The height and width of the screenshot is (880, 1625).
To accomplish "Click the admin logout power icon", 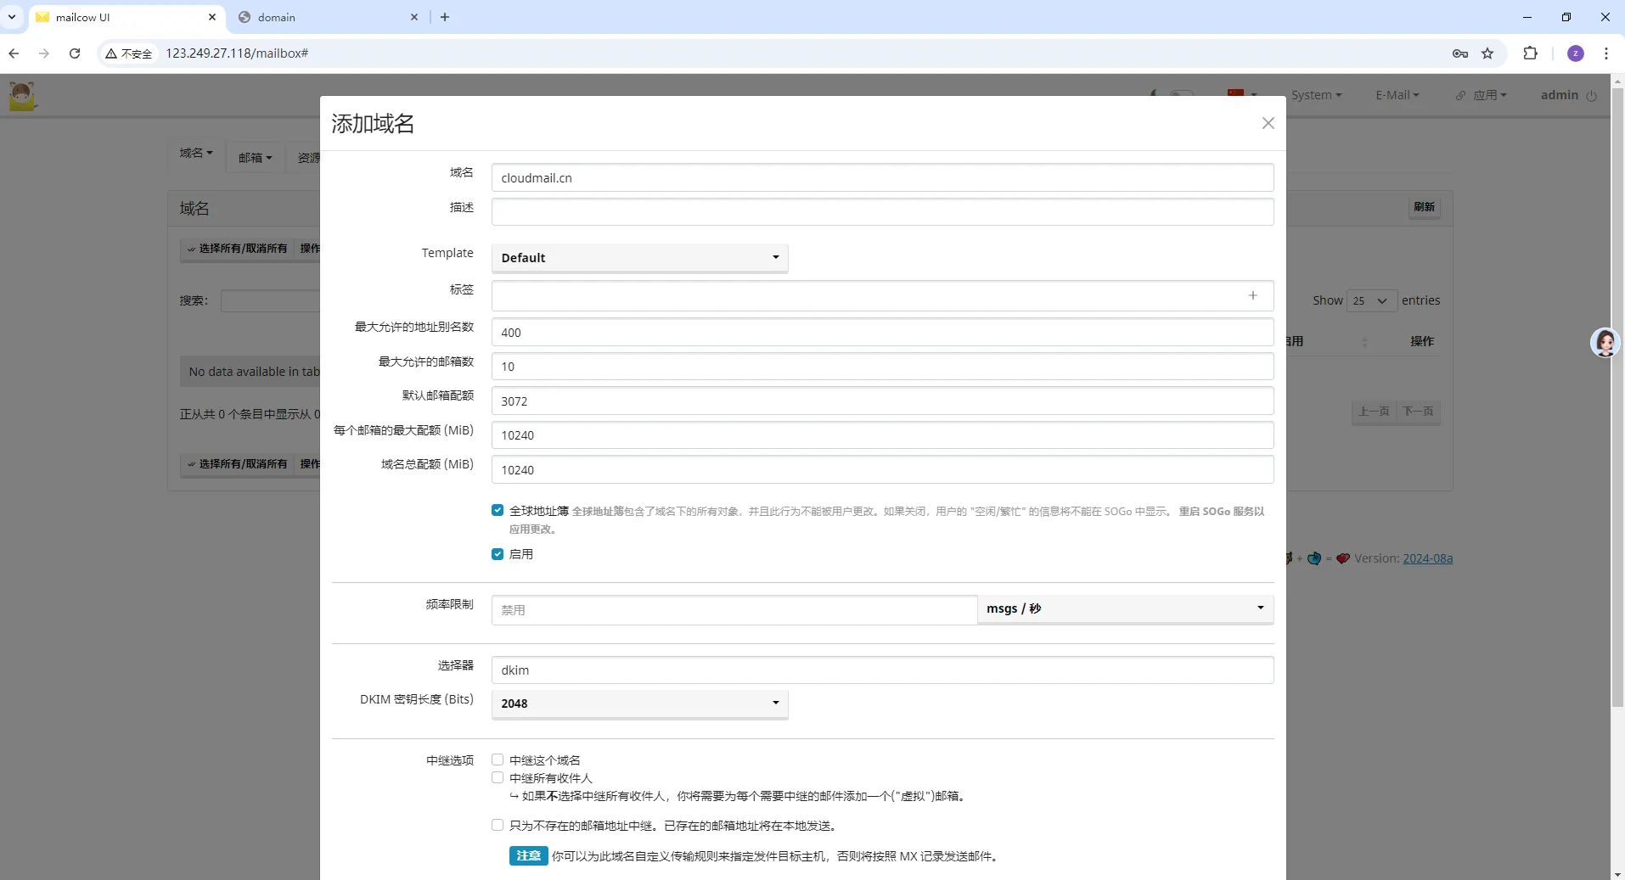I will [x=1591, y=96].
